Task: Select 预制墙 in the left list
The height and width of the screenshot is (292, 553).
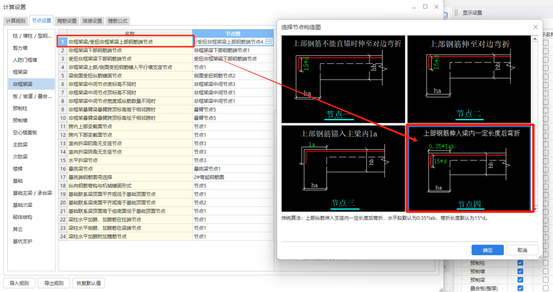Action: (32, 120)
